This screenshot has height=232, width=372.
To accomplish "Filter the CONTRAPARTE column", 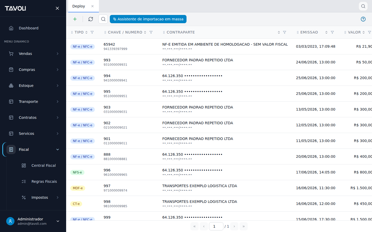I will point(284,32).
